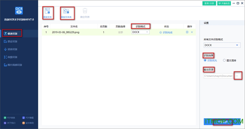
Task: Click the 识别完成 status text
Action: coord(167,32)
